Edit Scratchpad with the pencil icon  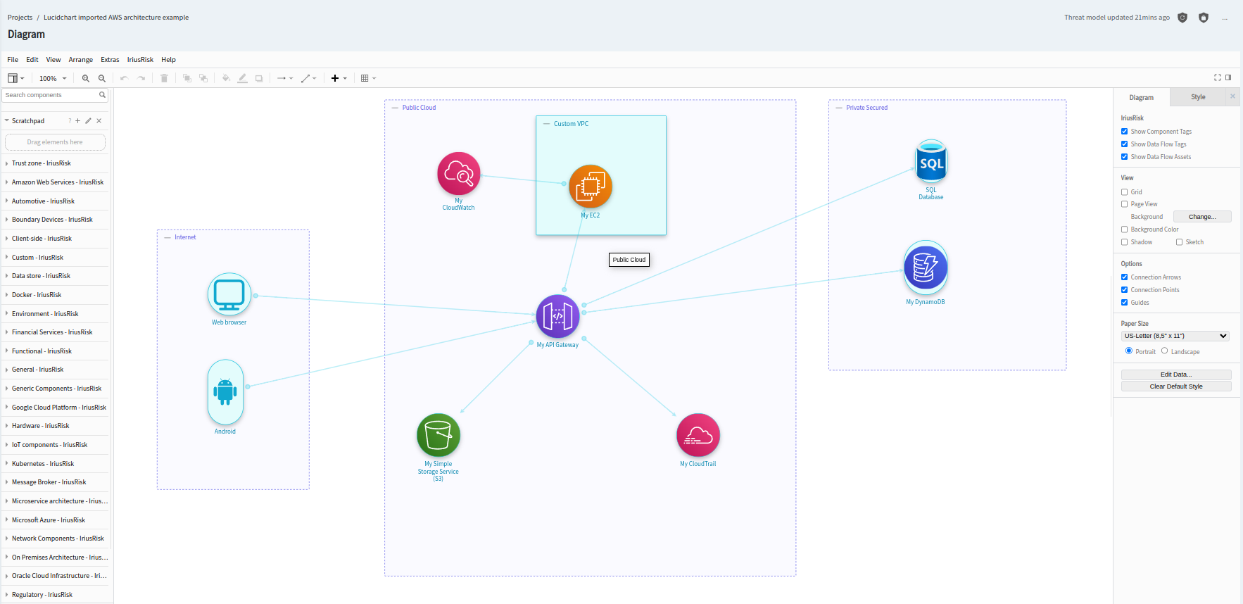click(x=88, y=121)
